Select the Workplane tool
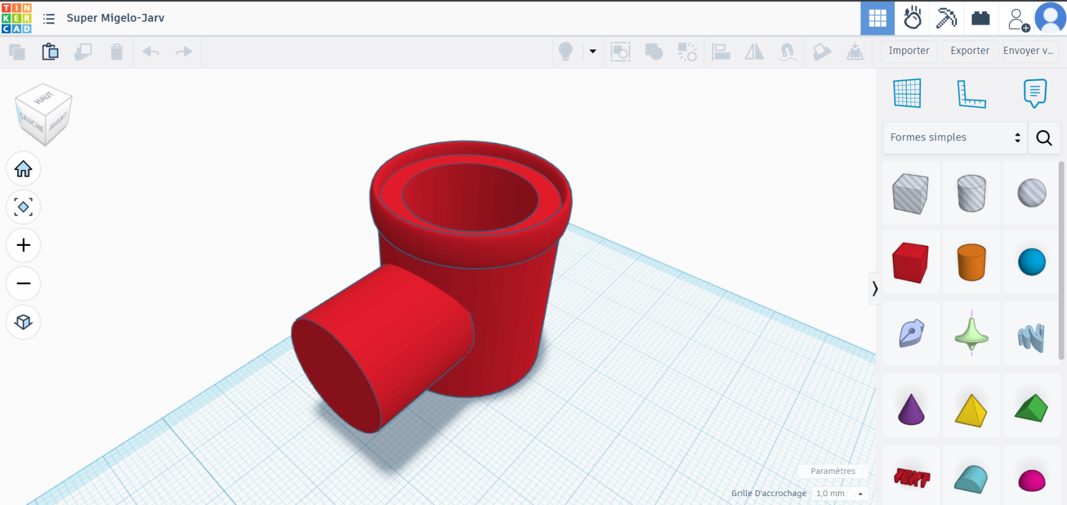This screenshot has width=1067, height=505. coord(907,93)
